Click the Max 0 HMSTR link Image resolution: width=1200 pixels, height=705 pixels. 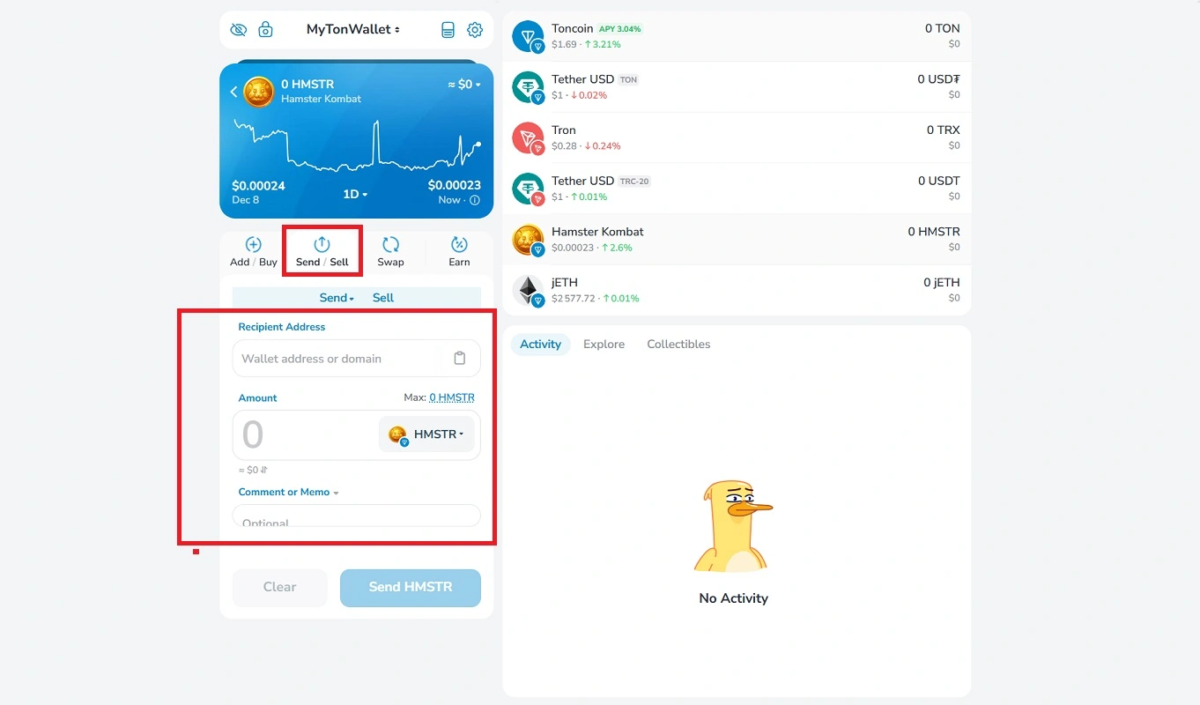pos(451,398)
